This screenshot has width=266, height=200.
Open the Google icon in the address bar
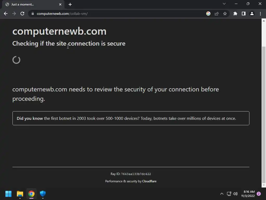point(208,14)
